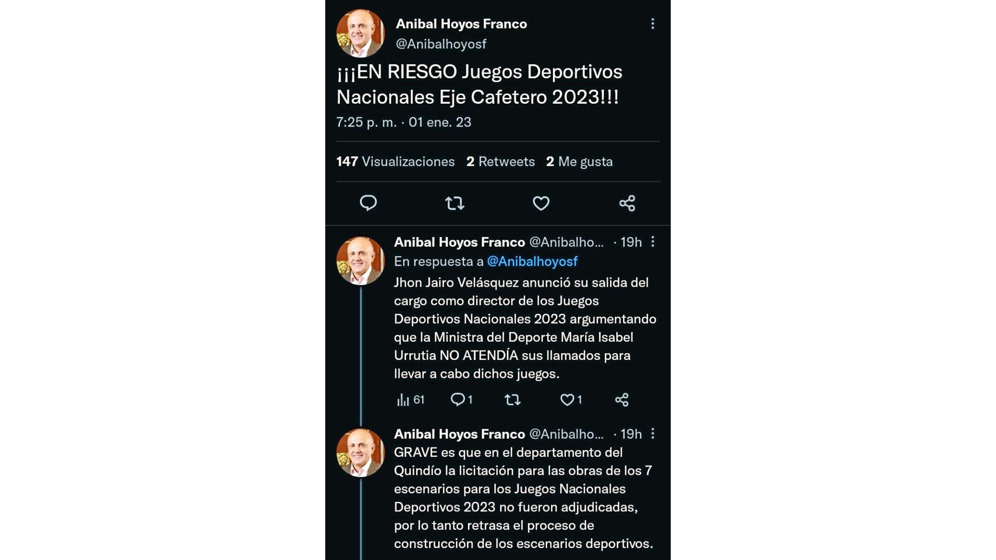Open the 147 Visualizaciones stats

[395, 162]
